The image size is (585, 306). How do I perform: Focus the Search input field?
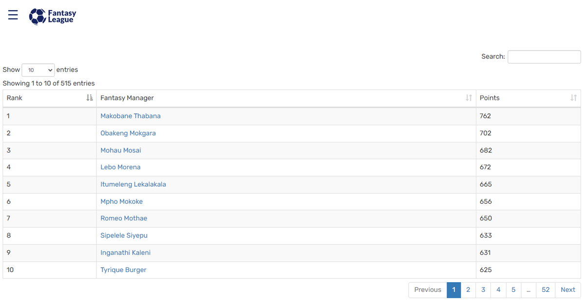tap(544, 57)
